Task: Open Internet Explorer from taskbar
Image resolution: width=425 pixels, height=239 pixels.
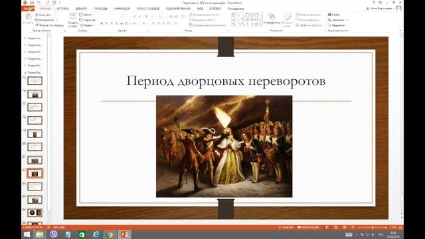Action: (x=96, y=234)
